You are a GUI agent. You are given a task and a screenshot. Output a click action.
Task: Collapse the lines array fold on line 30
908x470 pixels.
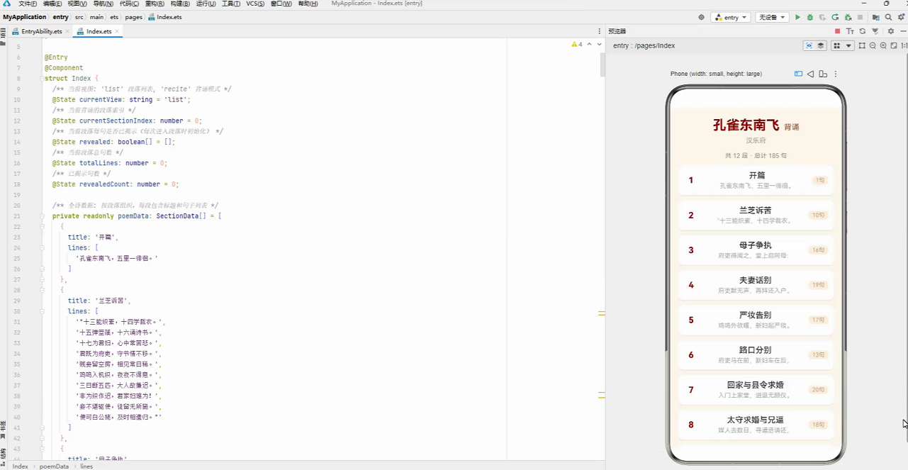tap(42, 311)
